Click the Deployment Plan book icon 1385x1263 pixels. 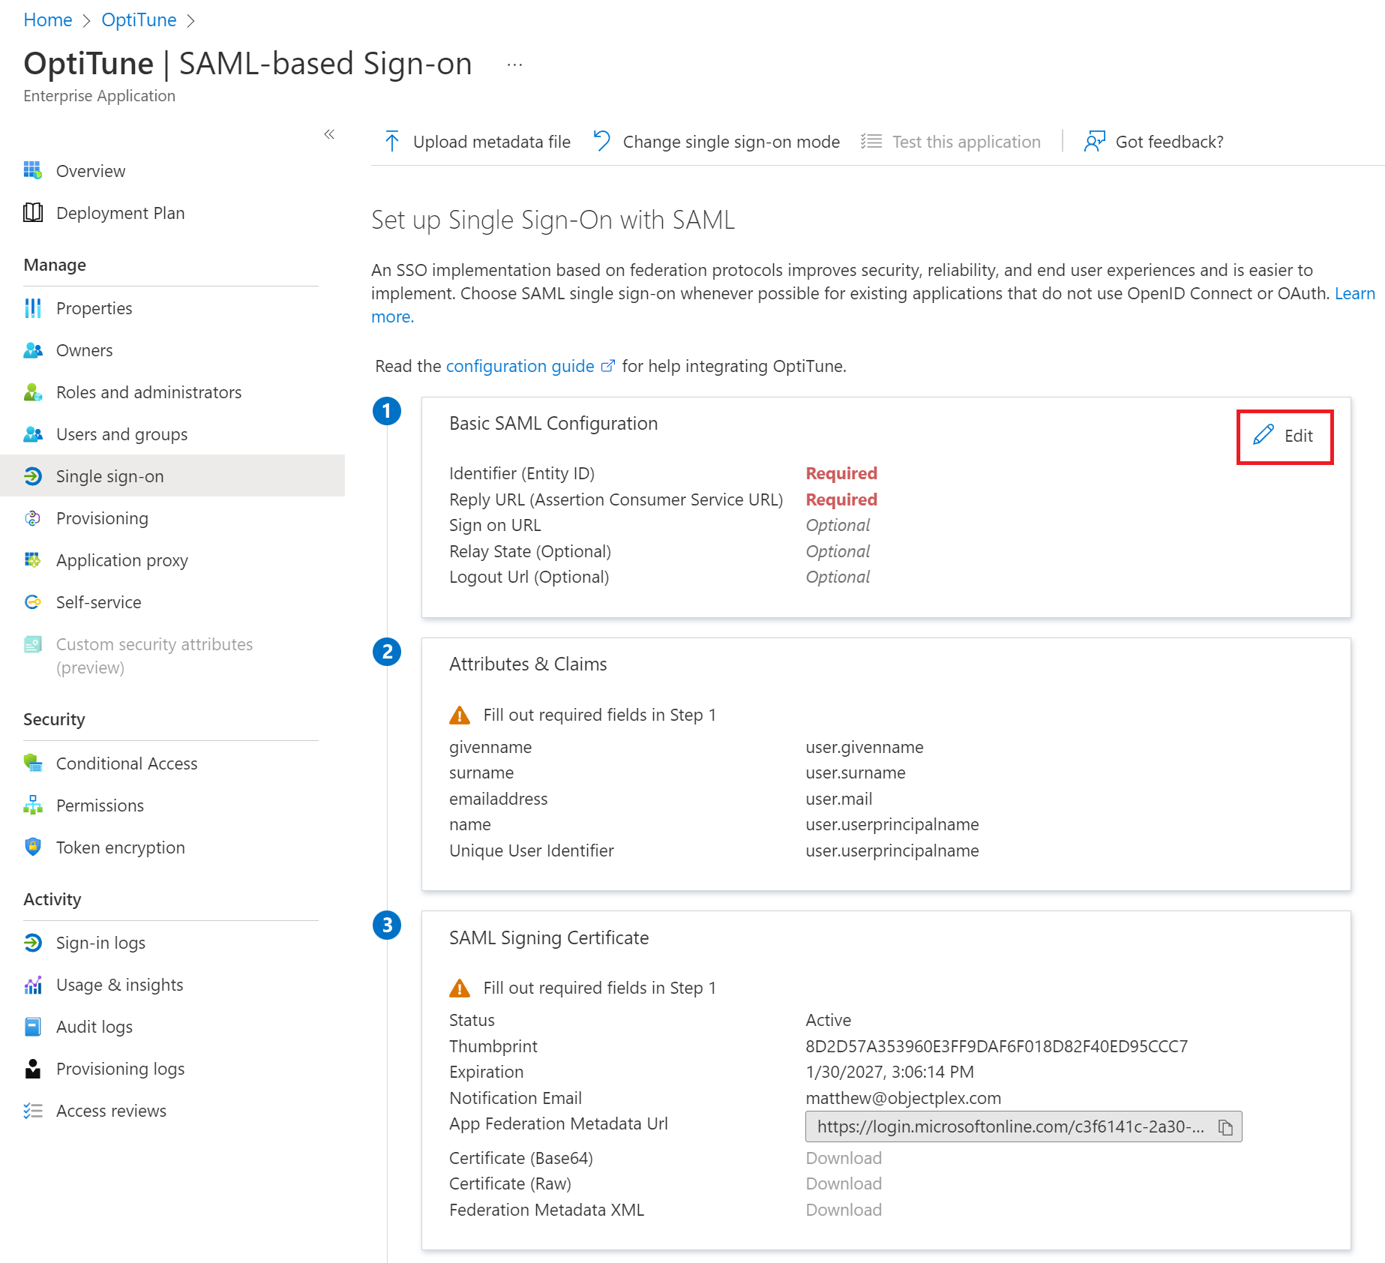tap(33, 212)
